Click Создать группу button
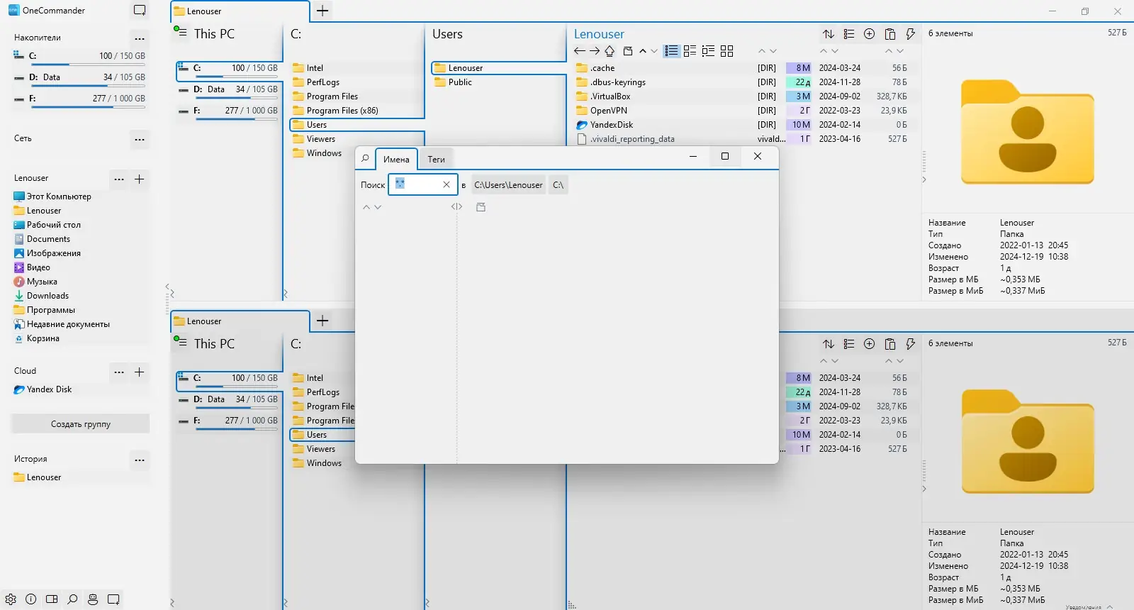1134x610 pixels. pos(80,424)
